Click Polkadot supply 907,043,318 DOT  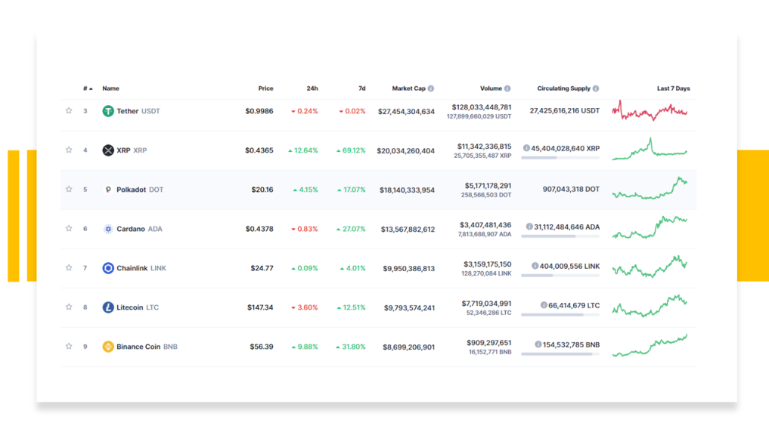point(571,189)
